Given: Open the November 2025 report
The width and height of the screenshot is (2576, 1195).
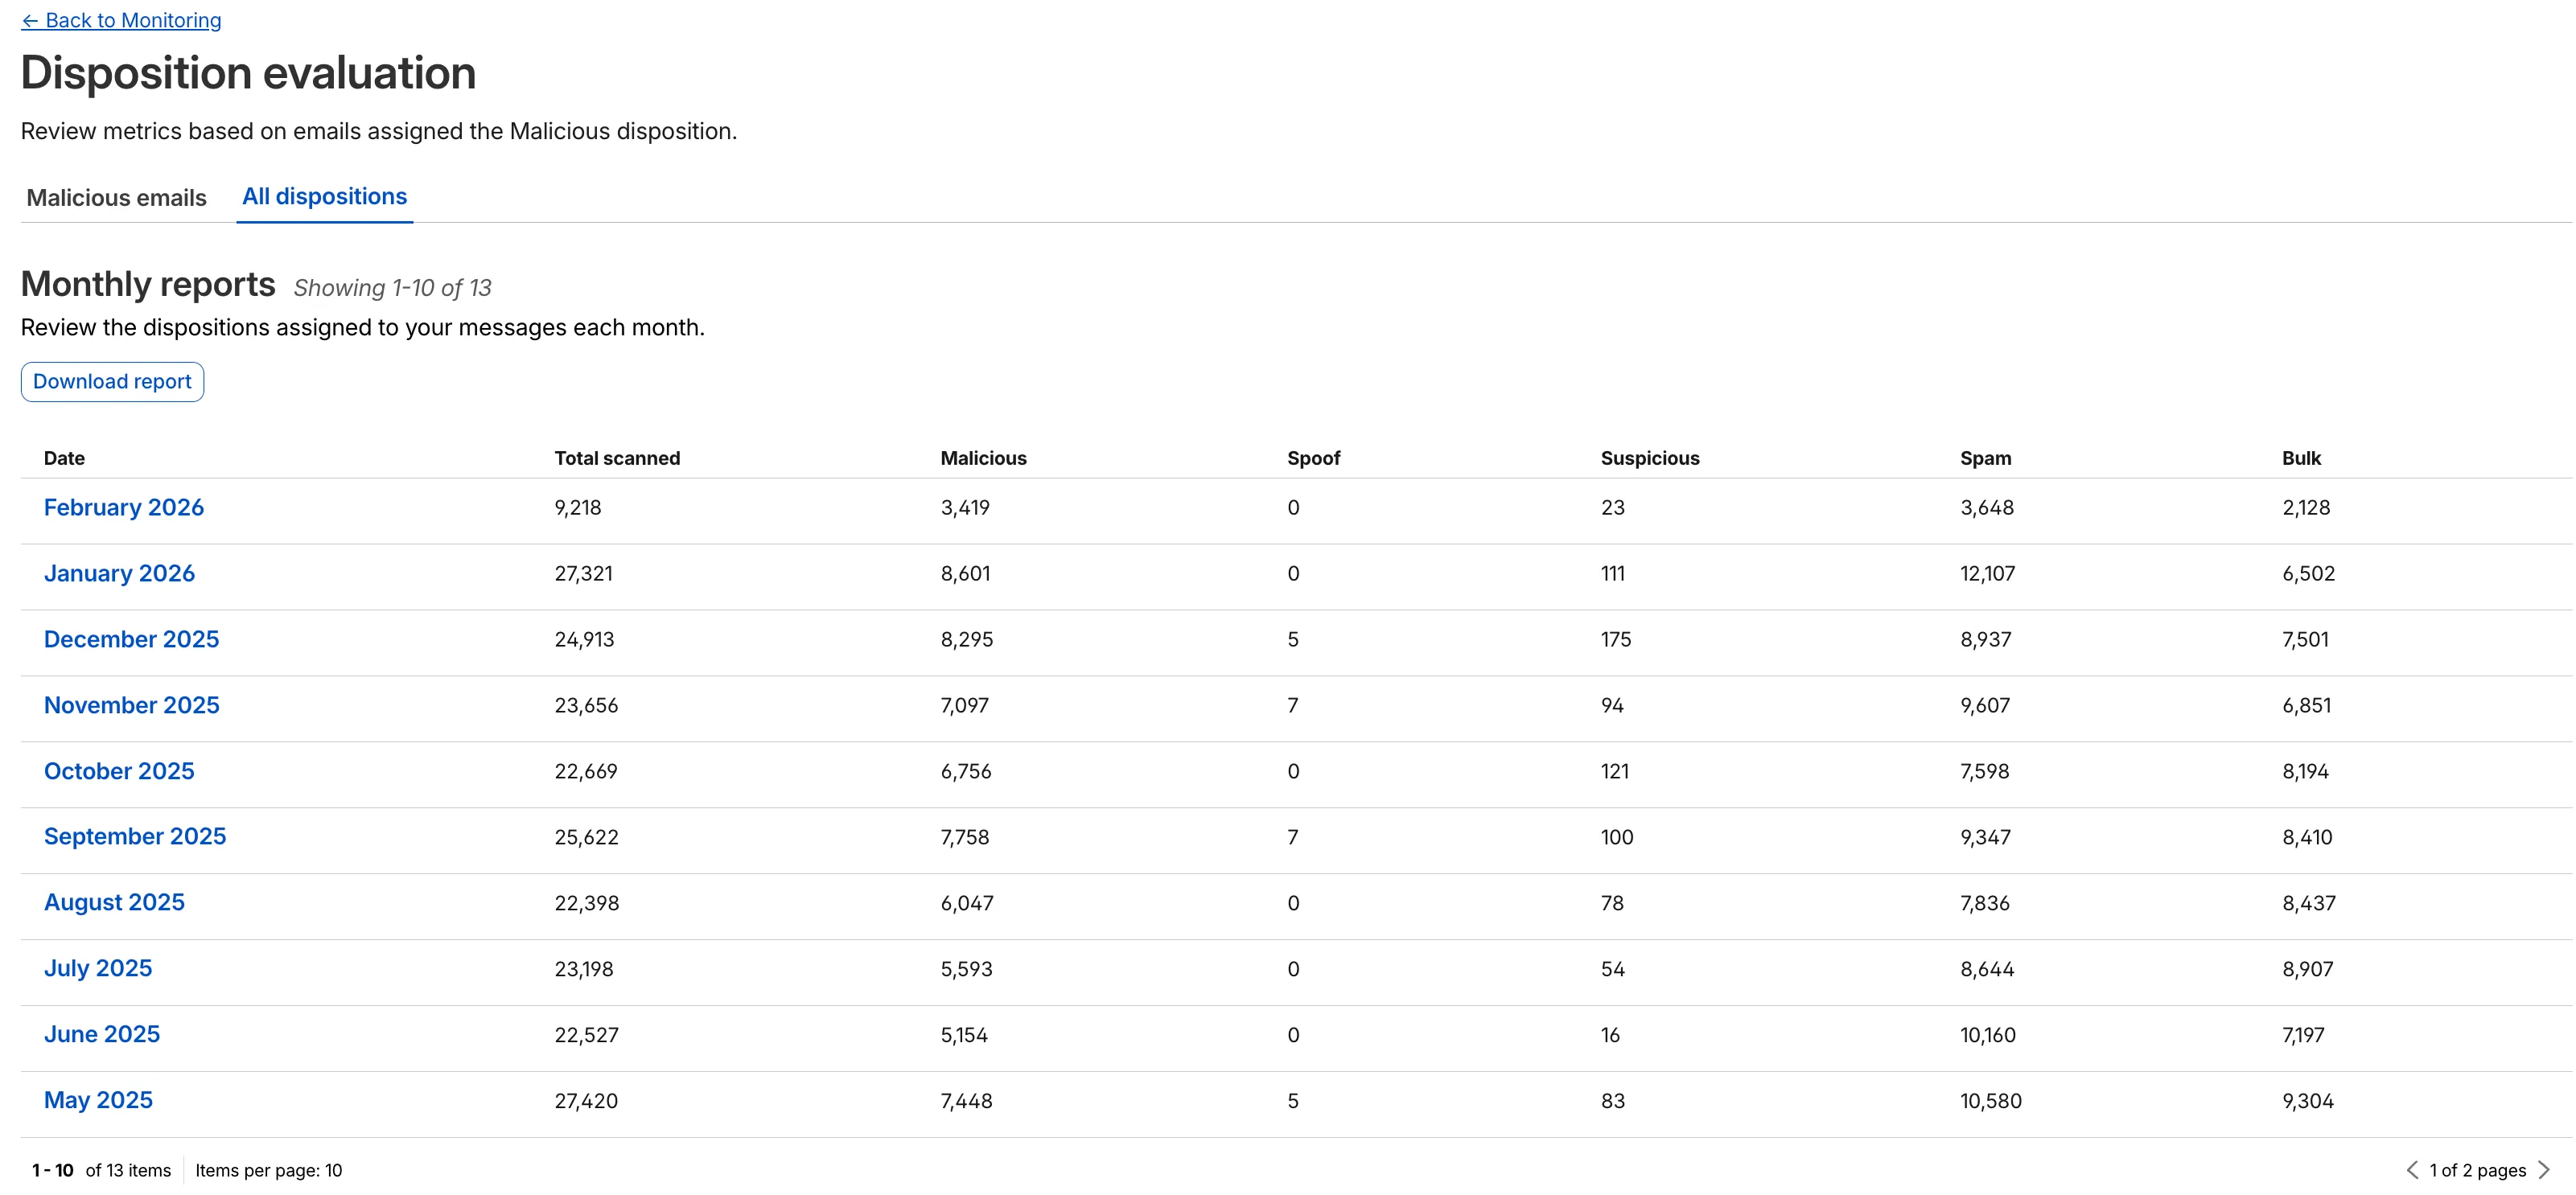Looking at the screenshot, I should click(x=131, y=705).
